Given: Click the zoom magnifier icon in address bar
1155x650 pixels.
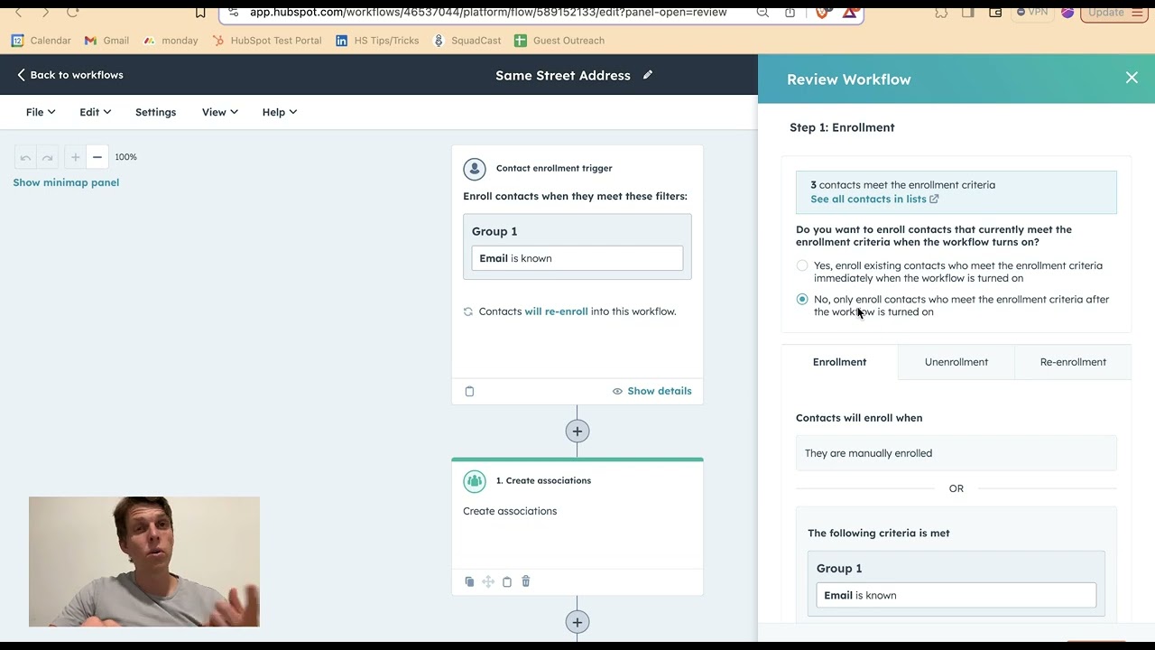Looking at the screenshot, I should pos(762,12).
